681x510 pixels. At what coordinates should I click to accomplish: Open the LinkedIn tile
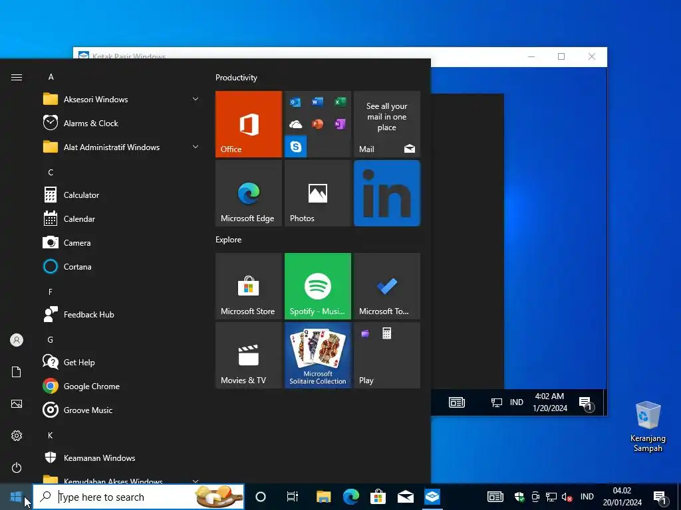point(387,193)
